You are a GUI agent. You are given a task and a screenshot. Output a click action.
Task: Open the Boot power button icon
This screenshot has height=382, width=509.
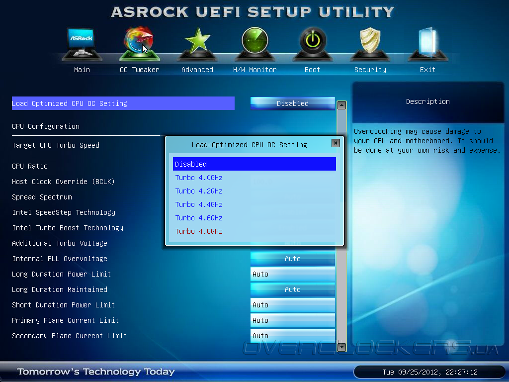point(313,44)
